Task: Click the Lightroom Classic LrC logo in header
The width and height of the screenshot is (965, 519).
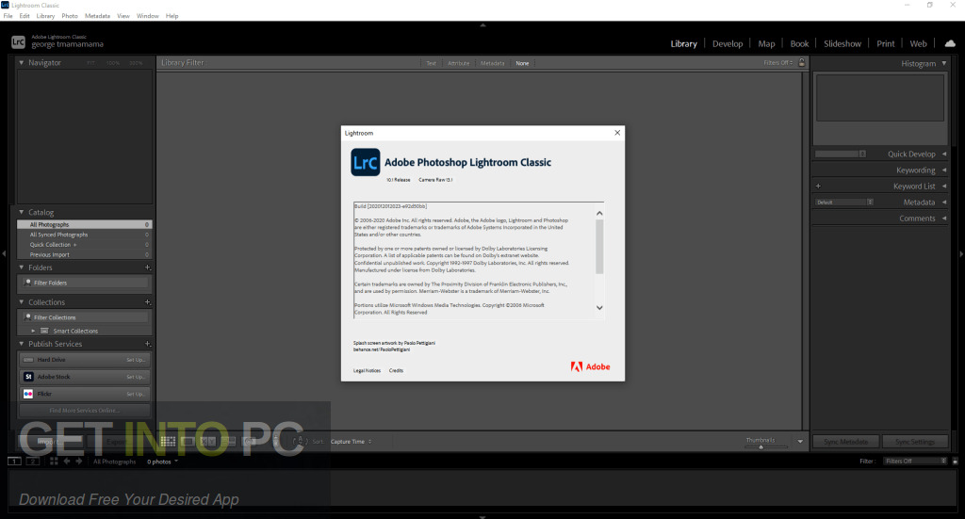Action: click(x=18, y=42)
